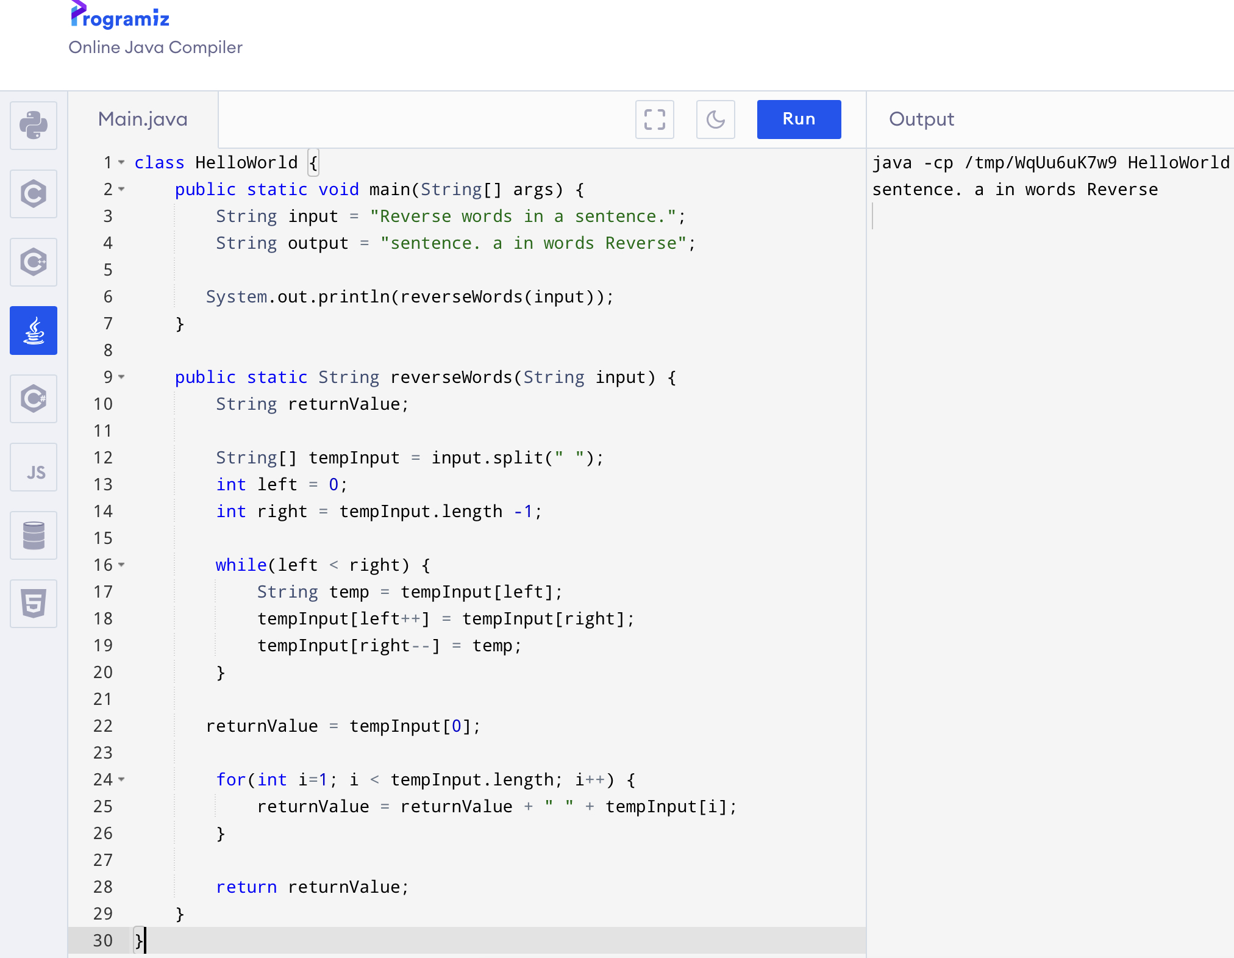Click the highlighted Java compiler icon
This screenshot has width=1234, height=958.
pyautogui.click(x=34, y=331)
